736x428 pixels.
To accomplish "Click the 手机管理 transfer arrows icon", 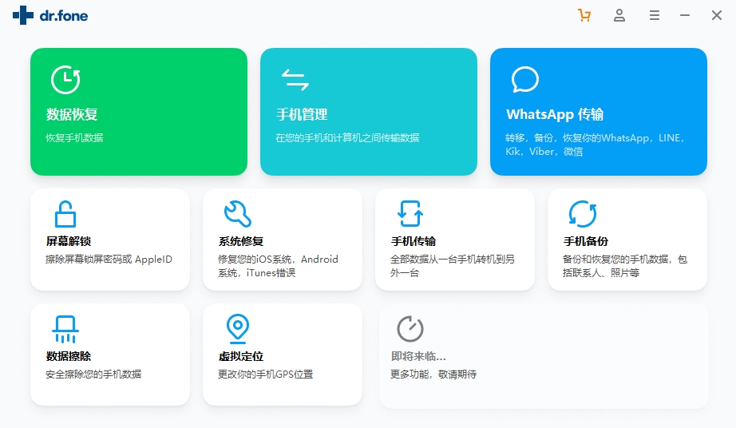I will pos(295,79).
